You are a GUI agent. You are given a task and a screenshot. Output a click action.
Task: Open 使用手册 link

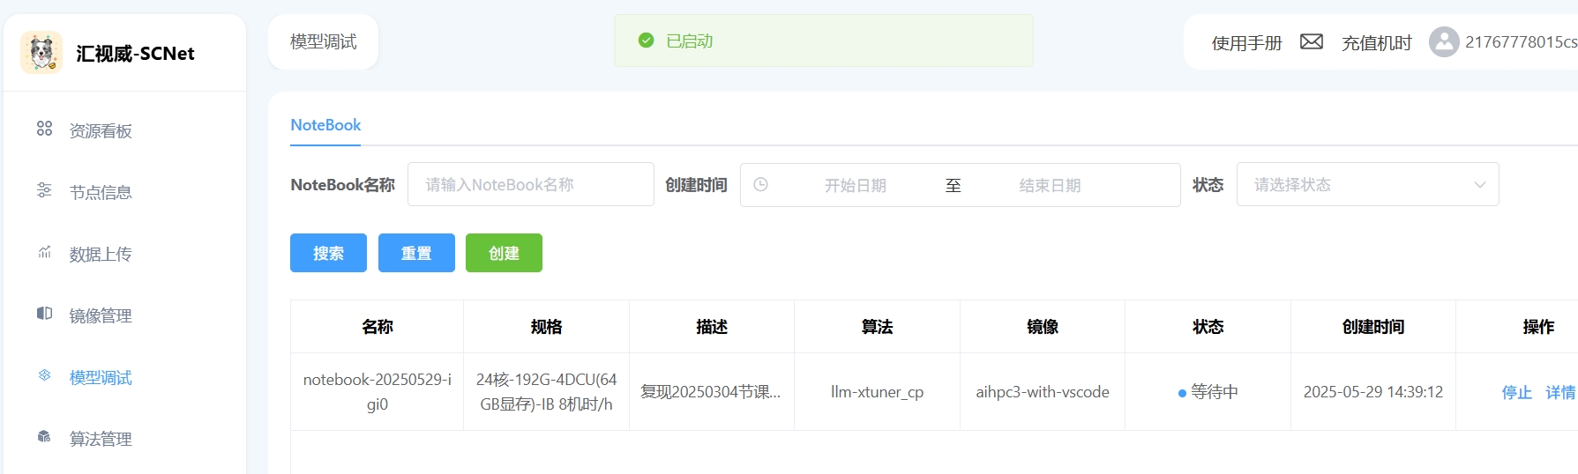[x=1245, y=43]
